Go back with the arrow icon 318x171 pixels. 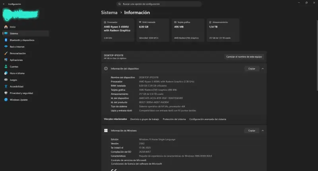pos(4,4)
